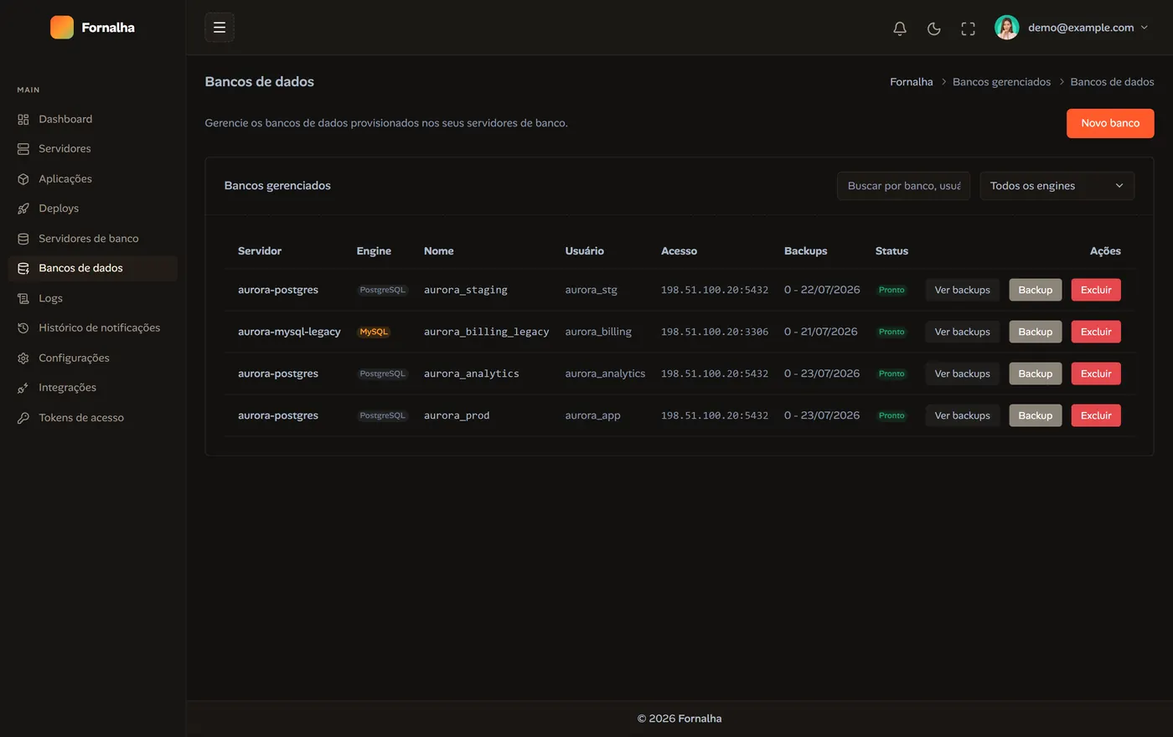Click the PostgreSQL badge in aurora_analytics row
This screenshot has height=737, width=1173.
[382, 374]
